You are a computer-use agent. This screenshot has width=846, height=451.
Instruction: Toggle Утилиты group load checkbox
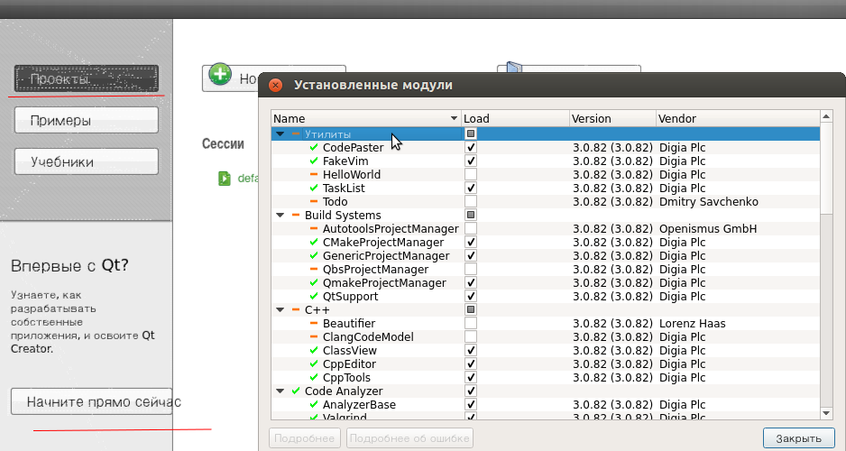[471, 133]
